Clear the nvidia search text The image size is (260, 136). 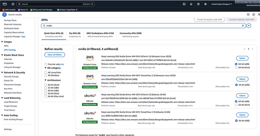point(243,25)
